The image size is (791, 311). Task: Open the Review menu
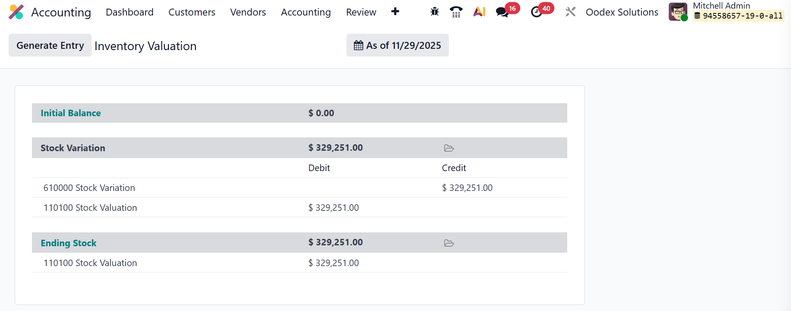[361, 12]
